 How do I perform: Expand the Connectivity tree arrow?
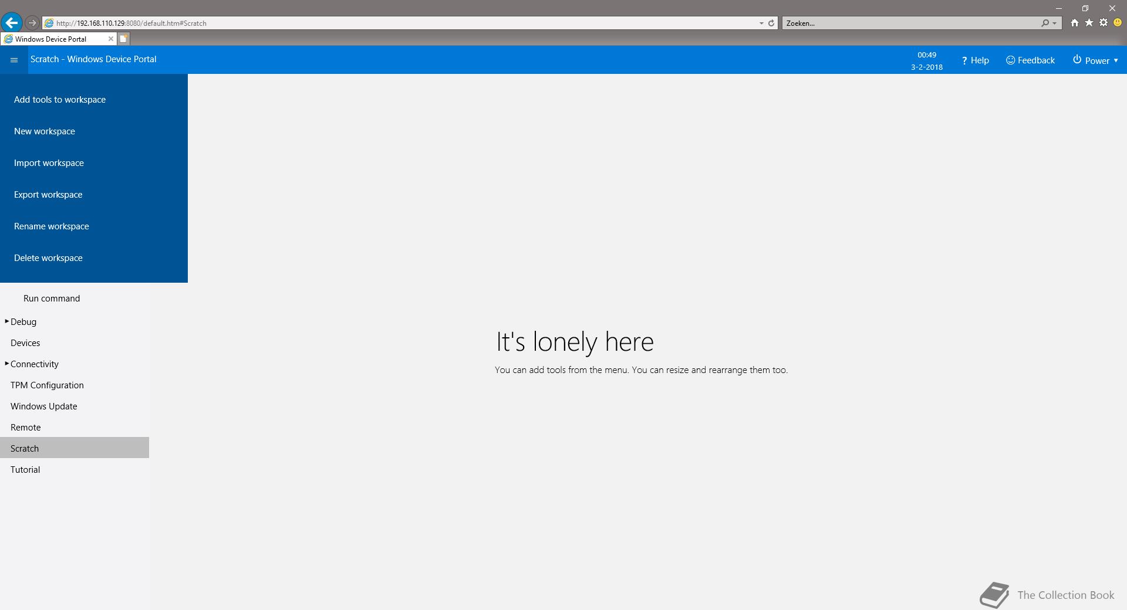(x=6, y=364)
